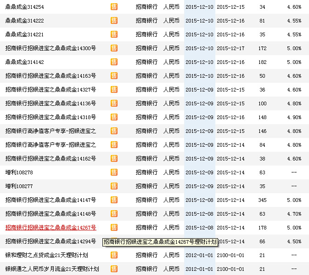
Task: Open 高净值客户专享 product with 84 days
Action: click(x=51, y=145)
